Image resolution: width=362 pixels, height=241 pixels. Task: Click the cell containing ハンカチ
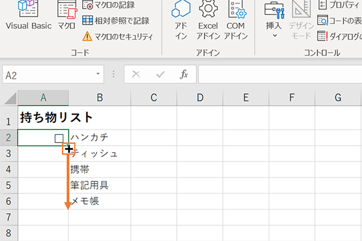point(100,138)
